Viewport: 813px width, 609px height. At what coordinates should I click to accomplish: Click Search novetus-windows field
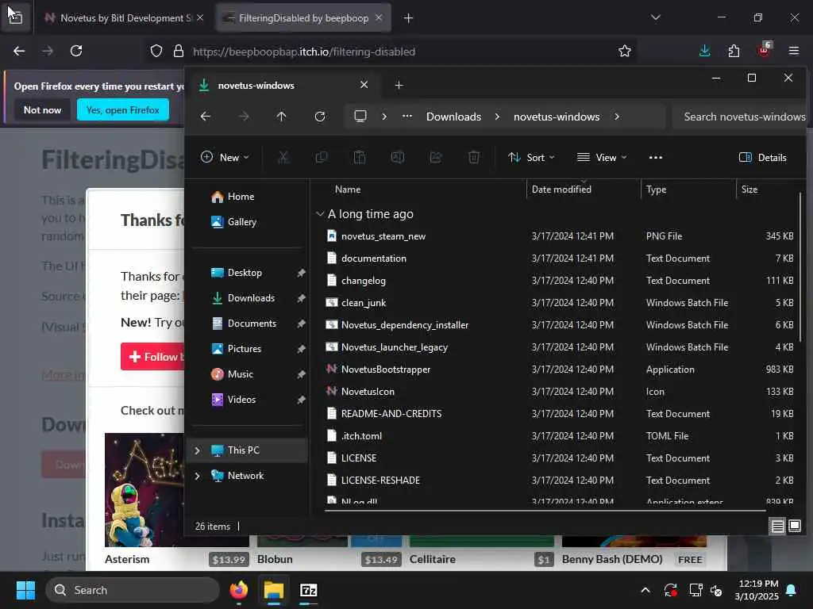[742, 117]
